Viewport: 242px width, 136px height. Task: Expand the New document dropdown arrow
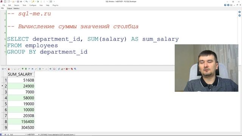(11, 2)
